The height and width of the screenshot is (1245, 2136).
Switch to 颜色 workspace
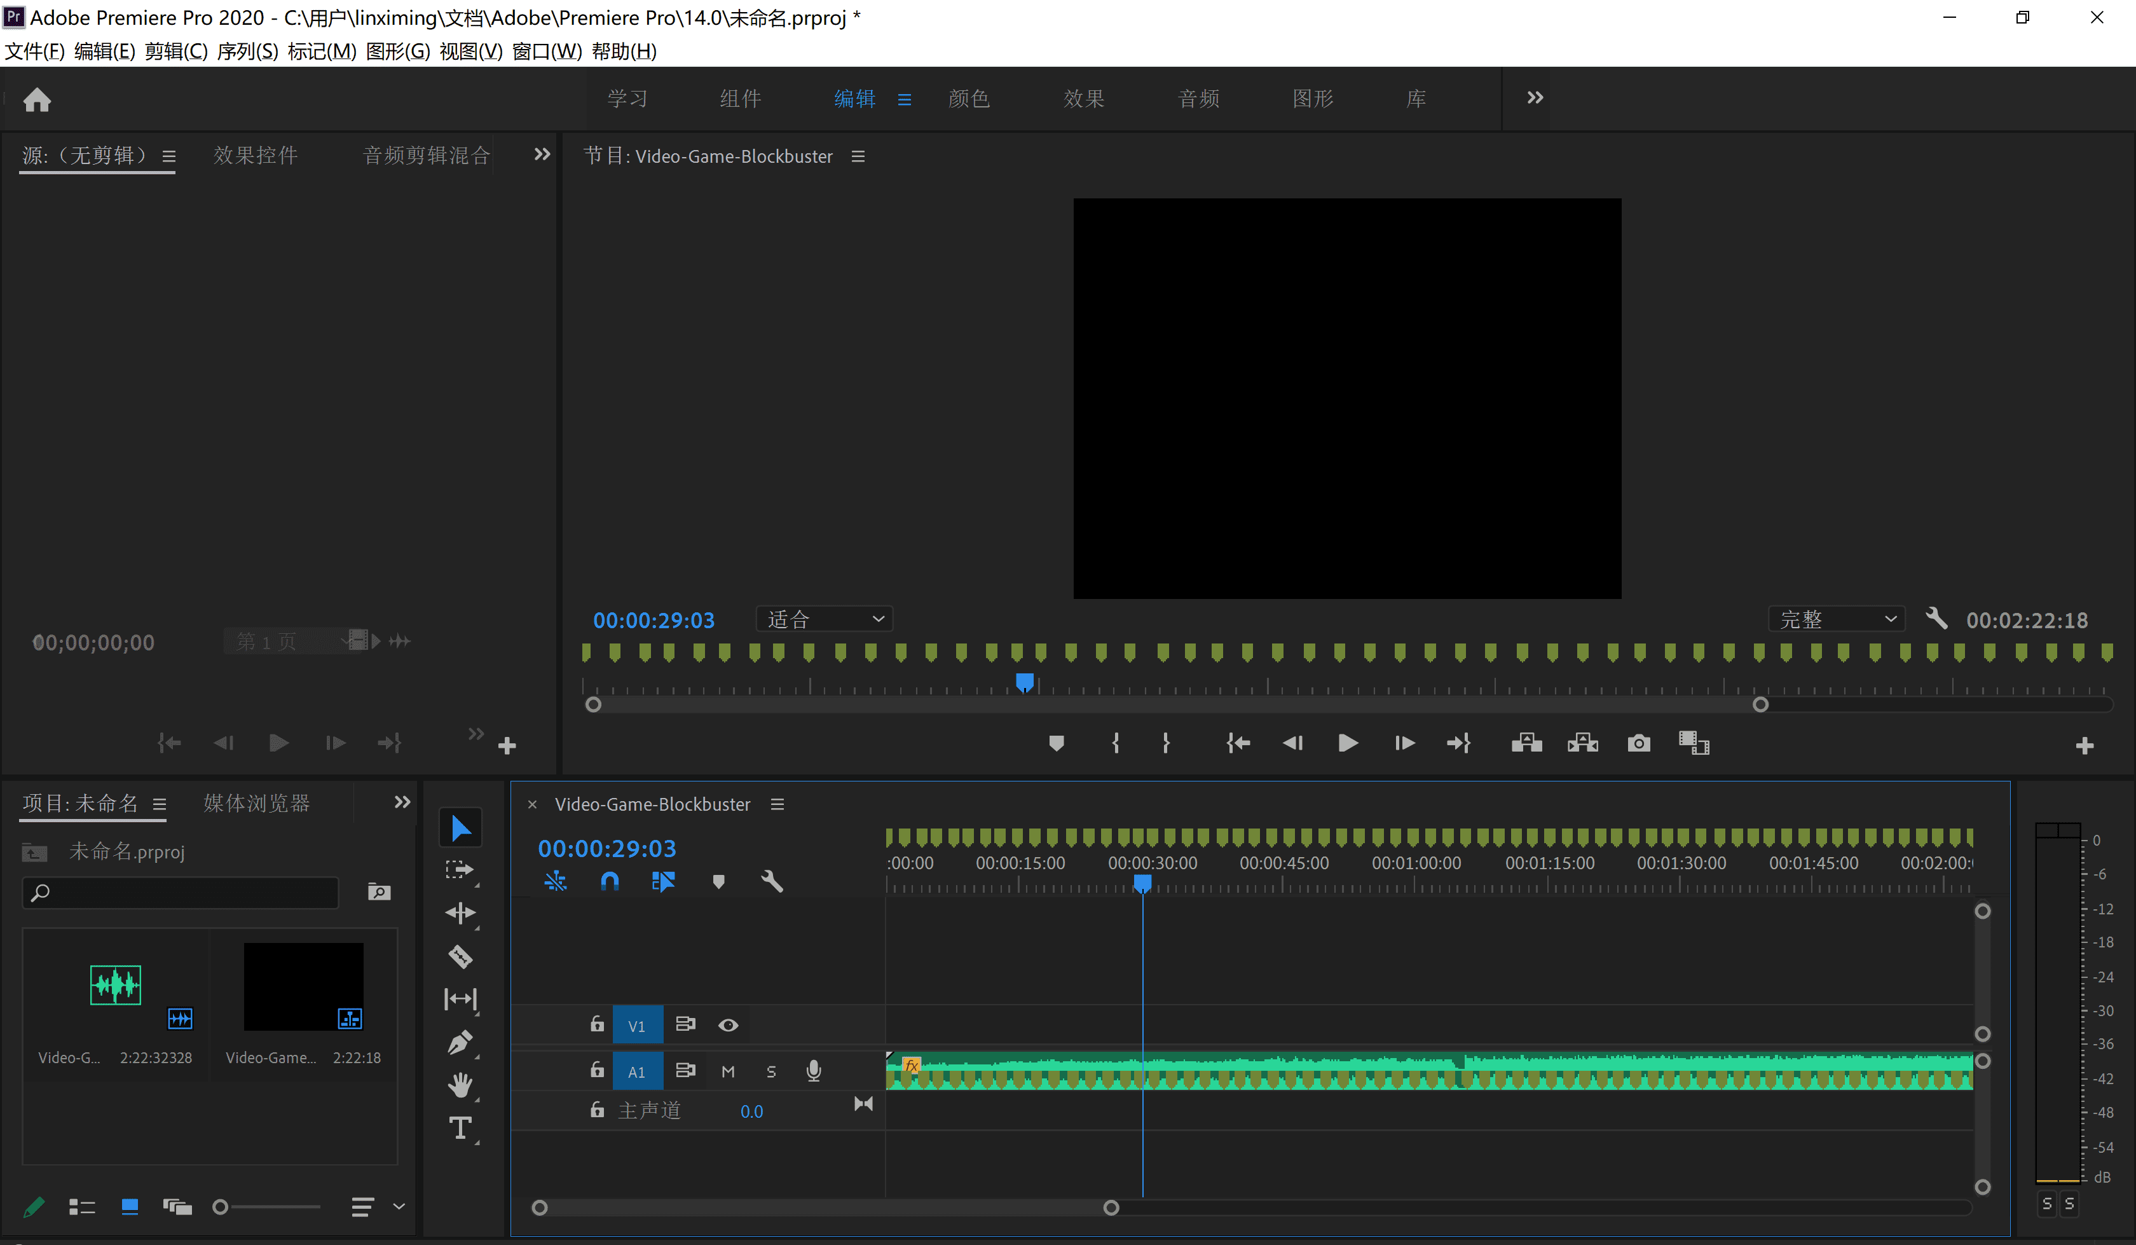click(x=969, y=99)
